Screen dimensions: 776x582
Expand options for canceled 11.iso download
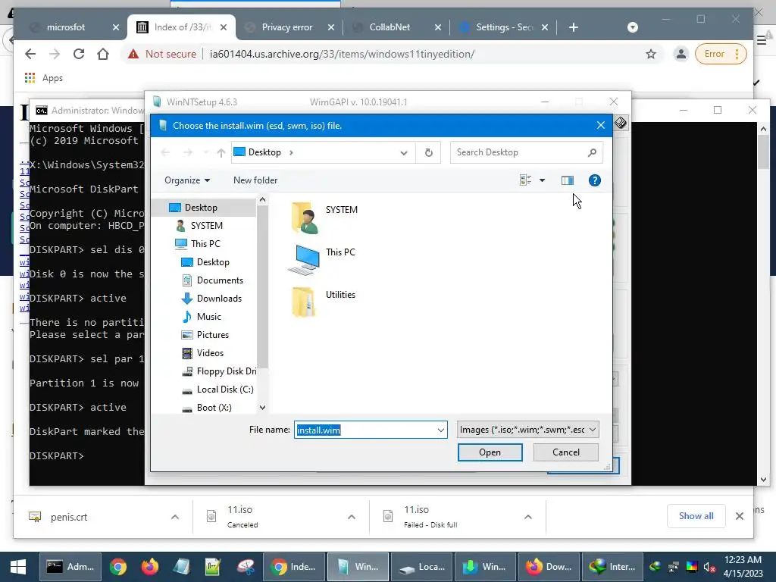[x=352, y=517]
